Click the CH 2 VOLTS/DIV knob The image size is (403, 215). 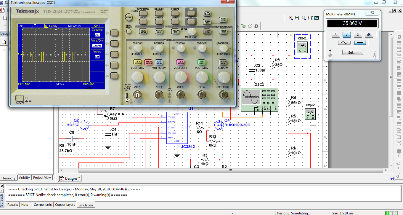[159, 77]
